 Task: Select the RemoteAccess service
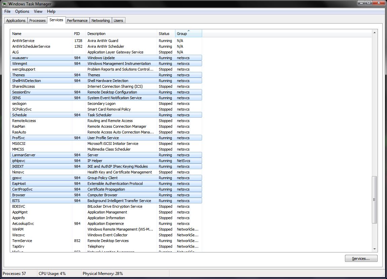pos(106,121)
